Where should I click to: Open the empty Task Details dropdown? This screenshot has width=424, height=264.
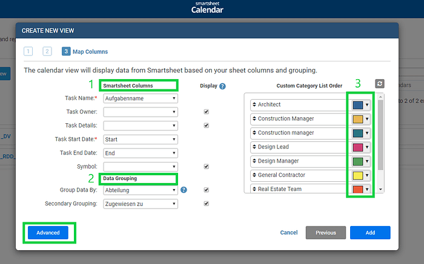coord(141,126)
